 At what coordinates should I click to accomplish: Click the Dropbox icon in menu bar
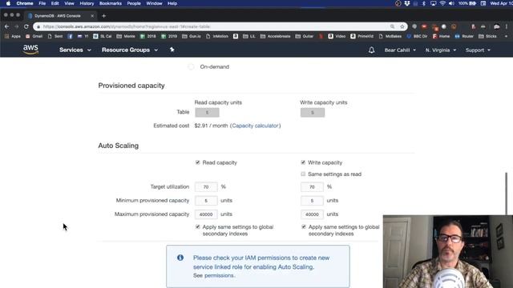(x=407, y=3)
